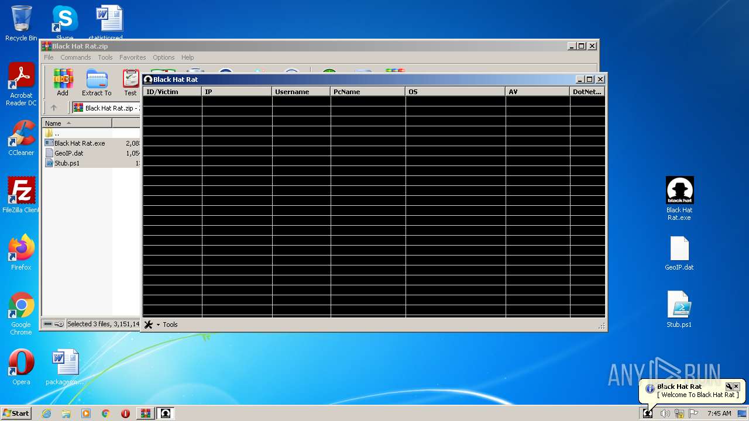Click the OS column header
The image size is (749, 421).
pos(456,92)
